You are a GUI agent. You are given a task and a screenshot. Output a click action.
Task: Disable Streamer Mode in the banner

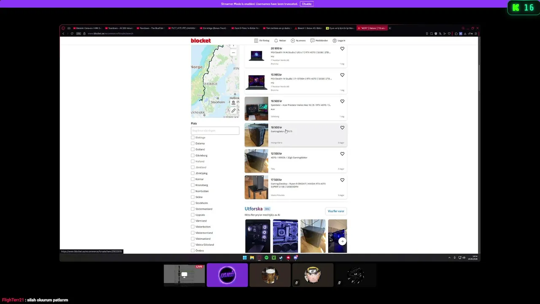click(307, 4)
